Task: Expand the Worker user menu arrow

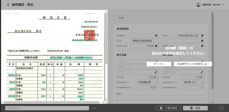Action: 223,5
